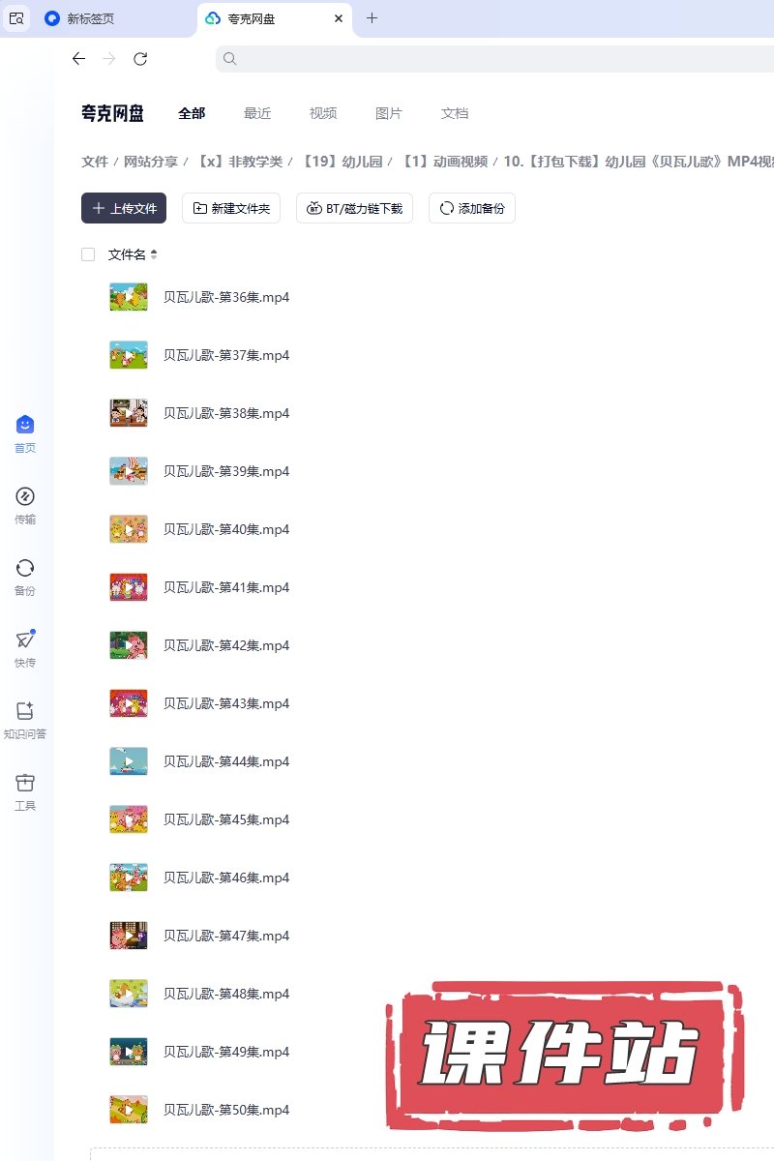The height and width of the screenshot is (1161, 774).
Task: Click the BT/磁力链下载 button
Action: [355, 208]
